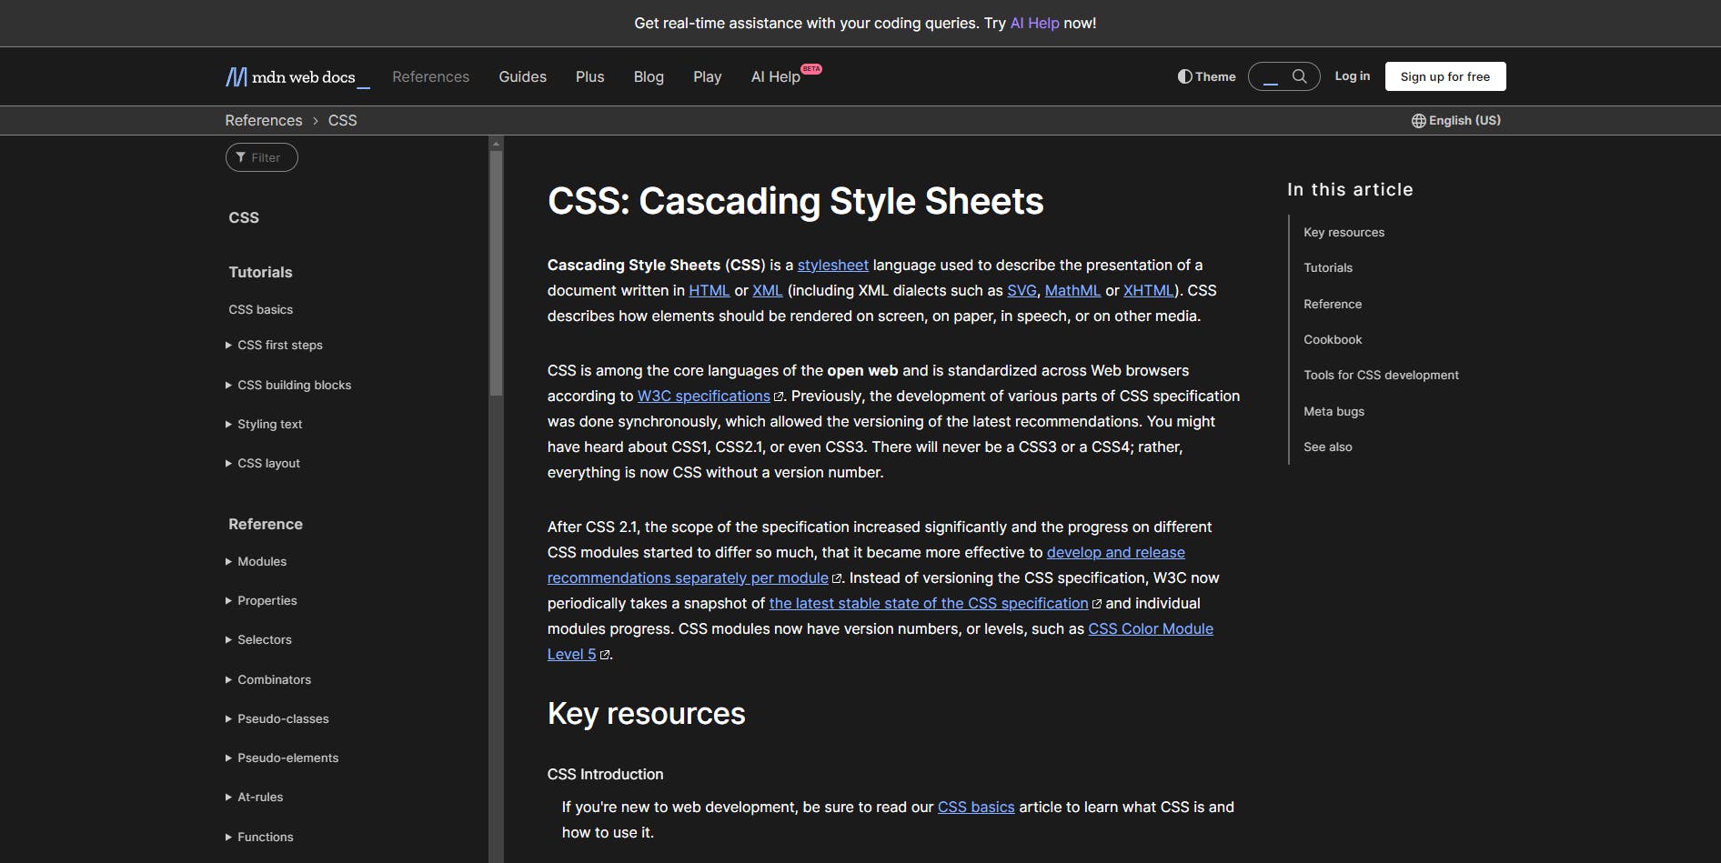Click the Theme half-circle icon

coord(1184,76)
